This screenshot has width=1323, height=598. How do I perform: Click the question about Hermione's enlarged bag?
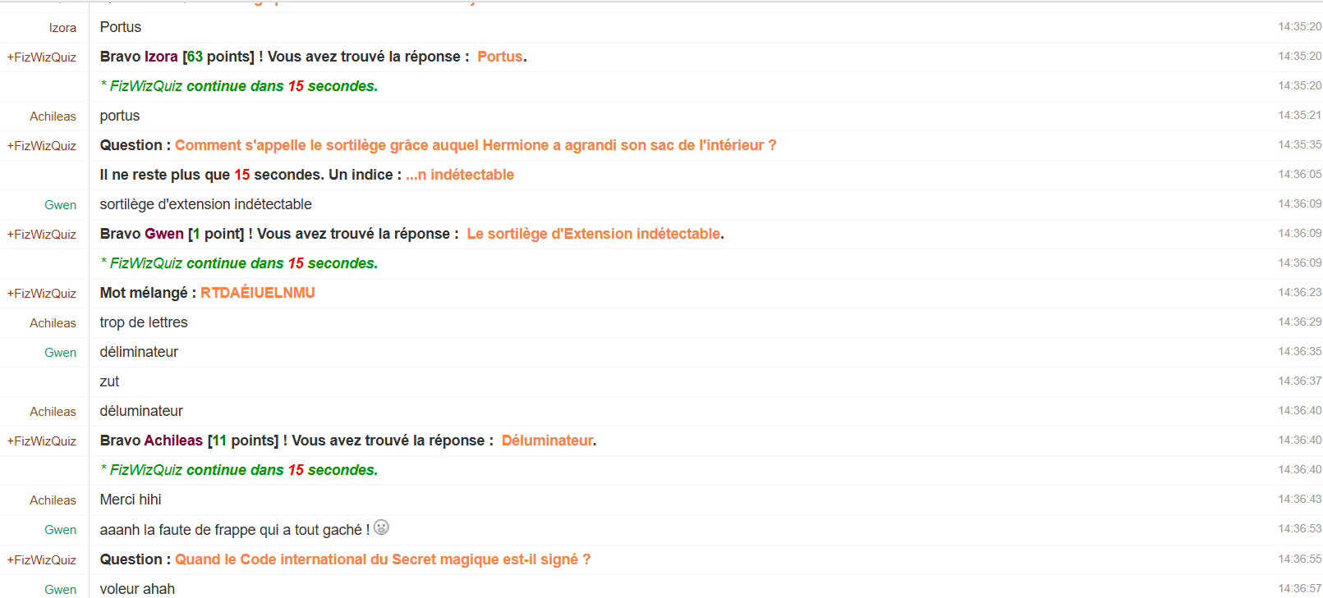(x=475, y=145)
